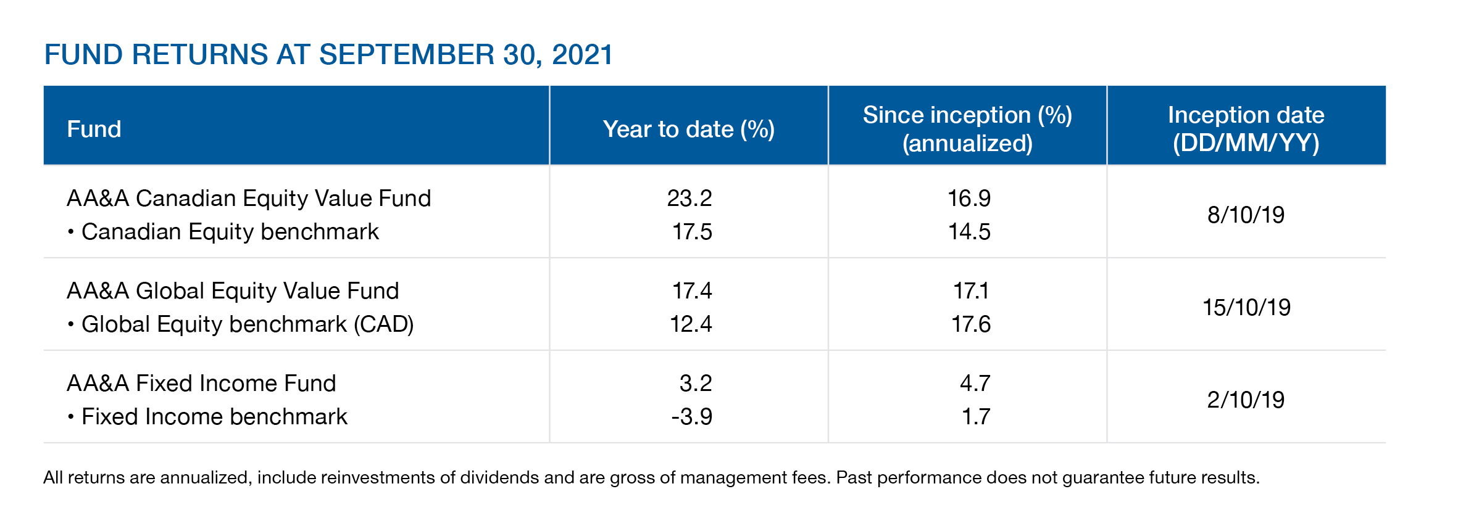
Task: Click the 'Canadian Equity benchmark' label
Action: point(230,232)
